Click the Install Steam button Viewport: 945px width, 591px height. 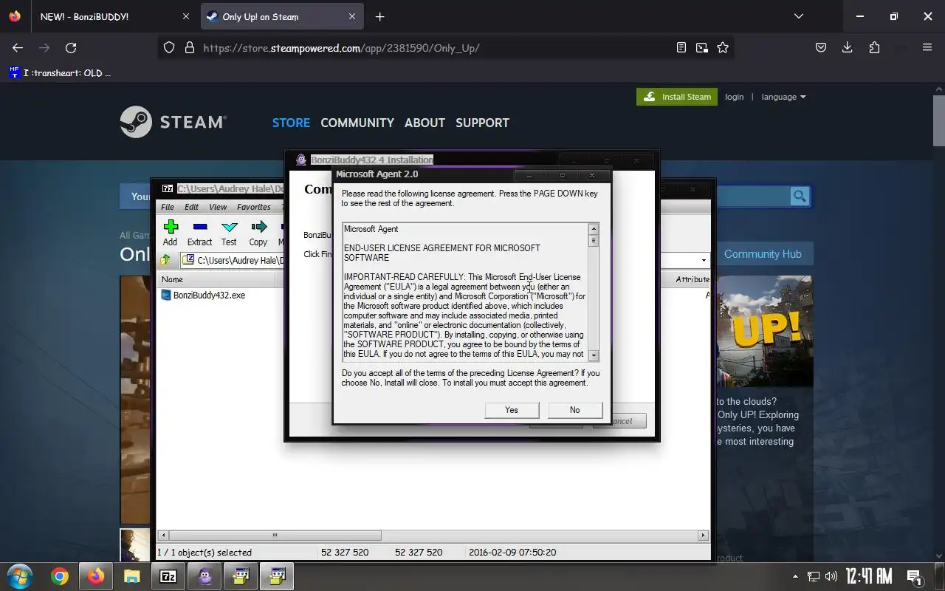(677, 97)
